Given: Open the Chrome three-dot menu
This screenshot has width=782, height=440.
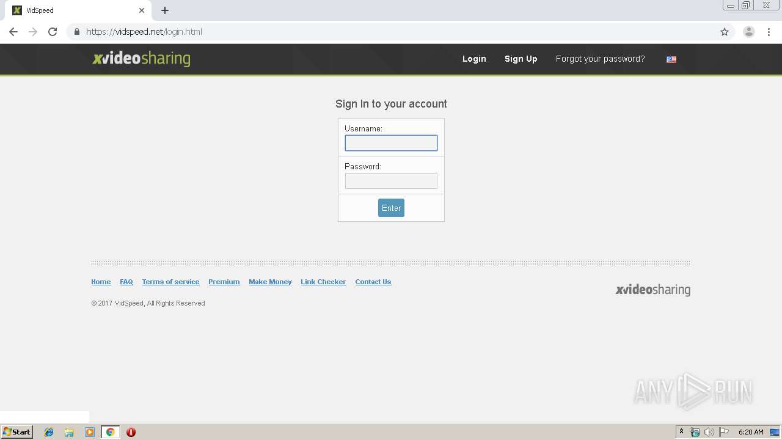Looking at the screenshot, I should 769,32.
